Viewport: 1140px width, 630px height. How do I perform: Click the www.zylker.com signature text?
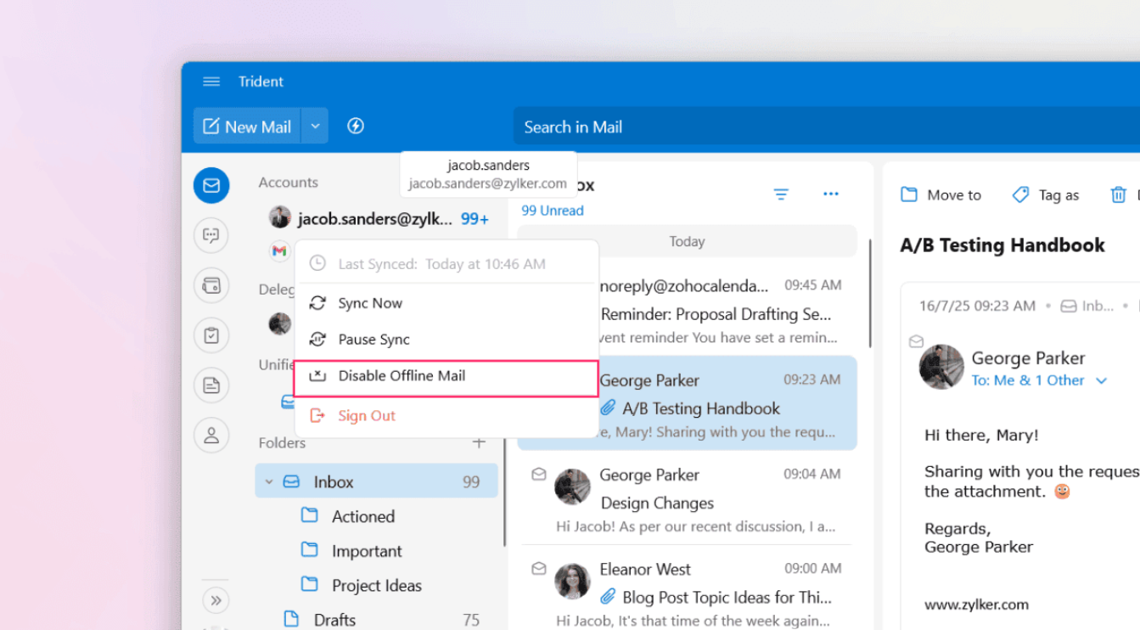[x=976, y=605]
